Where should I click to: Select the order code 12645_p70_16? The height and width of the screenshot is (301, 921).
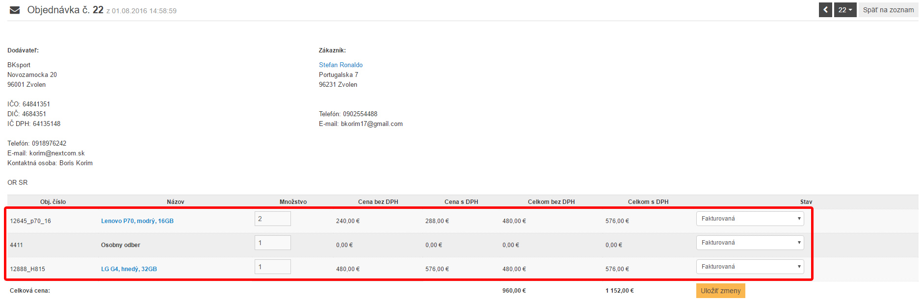(x=30, y=221)
